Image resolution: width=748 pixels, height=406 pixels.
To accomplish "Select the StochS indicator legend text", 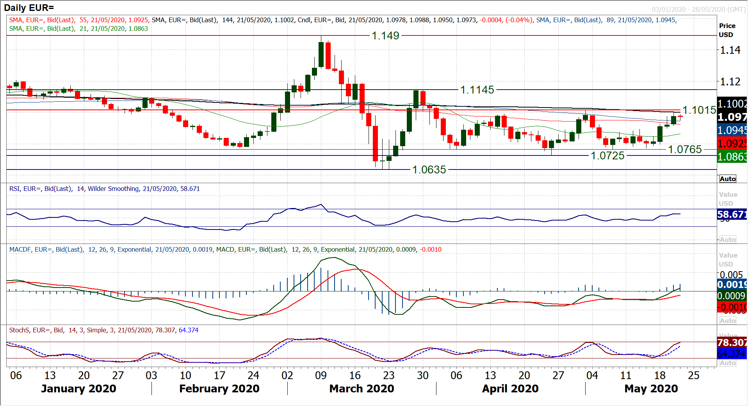I will tap(103, 330).
